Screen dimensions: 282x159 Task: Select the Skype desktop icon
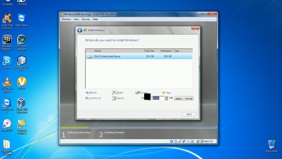click(7, 62)
